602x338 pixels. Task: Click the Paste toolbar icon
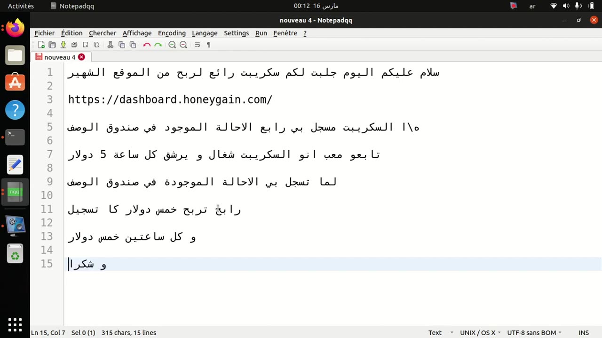pos(133,45)
